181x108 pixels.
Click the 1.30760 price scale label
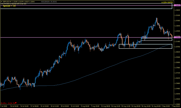tap(177, 47)
